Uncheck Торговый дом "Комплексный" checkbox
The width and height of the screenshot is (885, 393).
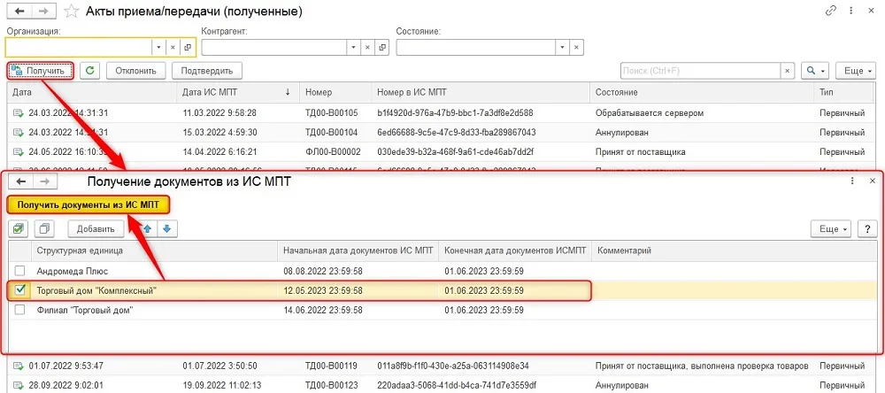coord(20,290)
